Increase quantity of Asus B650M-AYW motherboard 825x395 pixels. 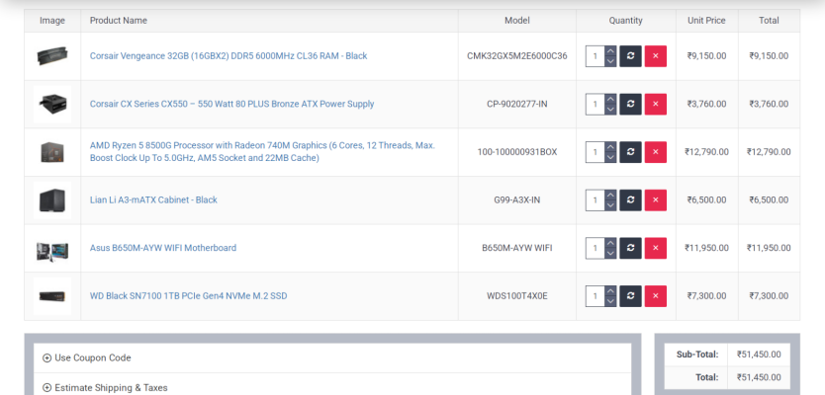[x=610, y=243]
